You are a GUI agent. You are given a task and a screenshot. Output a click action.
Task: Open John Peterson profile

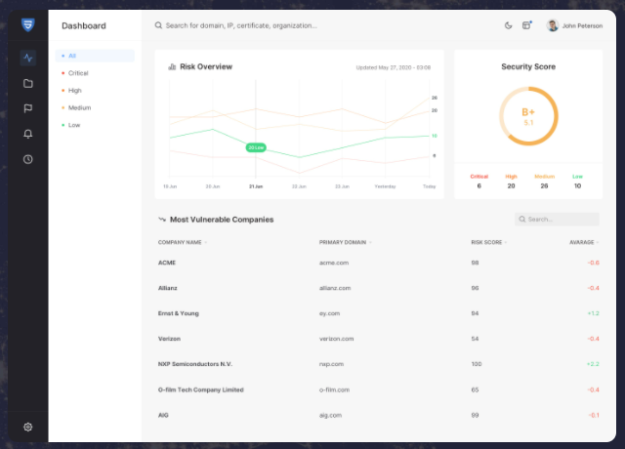[574, 26]
